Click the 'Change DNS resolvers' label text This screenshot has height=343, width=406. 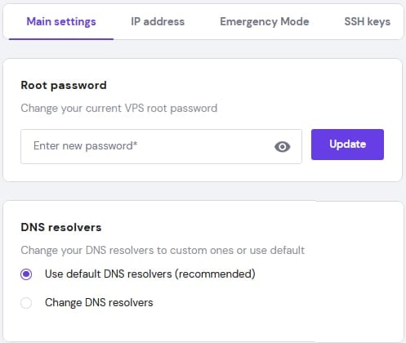pos(99,302)
